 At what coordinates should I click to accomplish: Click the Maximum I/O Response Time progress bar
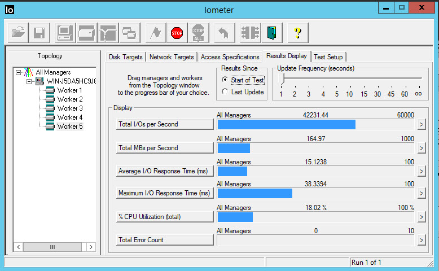pos(315,194)
